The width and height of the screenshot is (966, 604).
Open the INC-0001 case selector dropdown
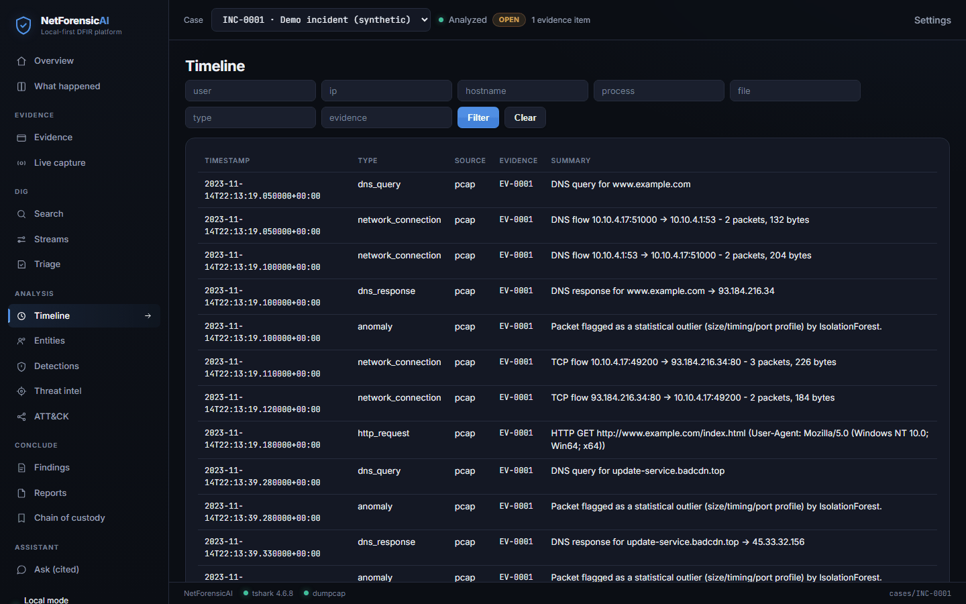pos(321,20)
